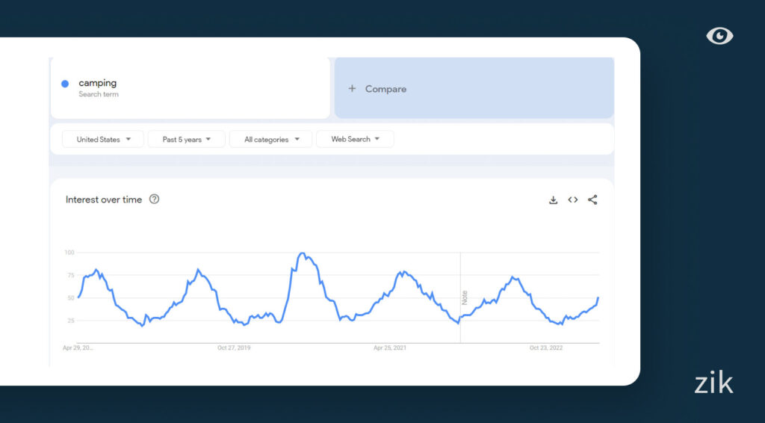This screenshot has width=765, height=423.
Task: Click the zik logo
Action: point(713,383)
